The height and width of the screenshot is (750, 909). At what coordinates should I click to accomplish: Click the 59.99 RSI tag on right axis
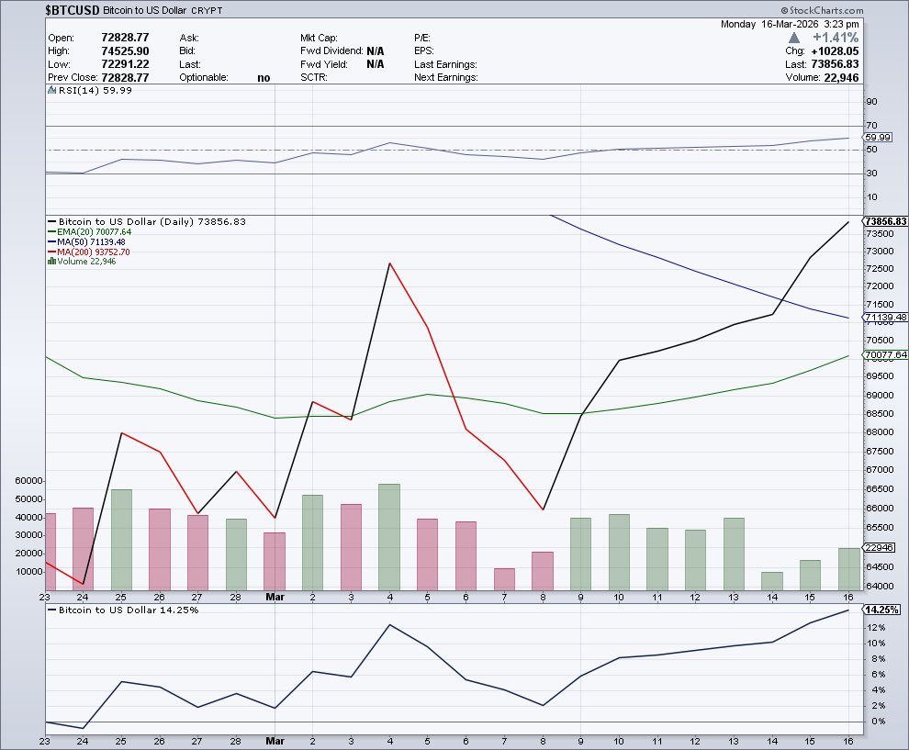pos(877,138)
